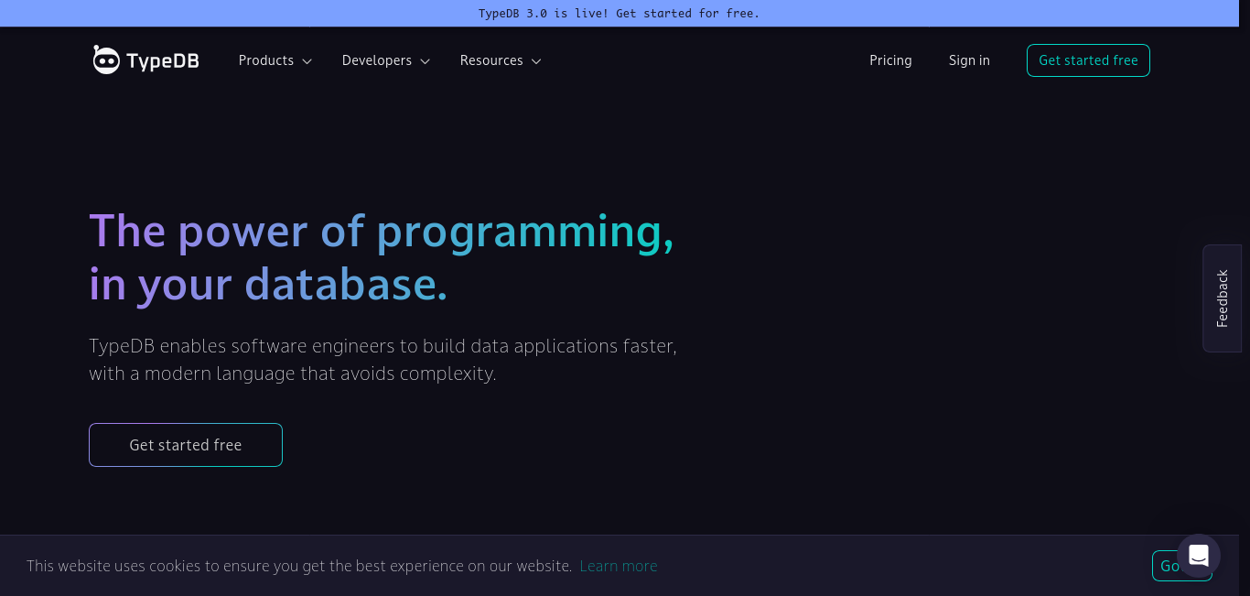The image size is (1250, 596).
Task: Click the headline 'The power of programming,'
Action: (382, 231)
